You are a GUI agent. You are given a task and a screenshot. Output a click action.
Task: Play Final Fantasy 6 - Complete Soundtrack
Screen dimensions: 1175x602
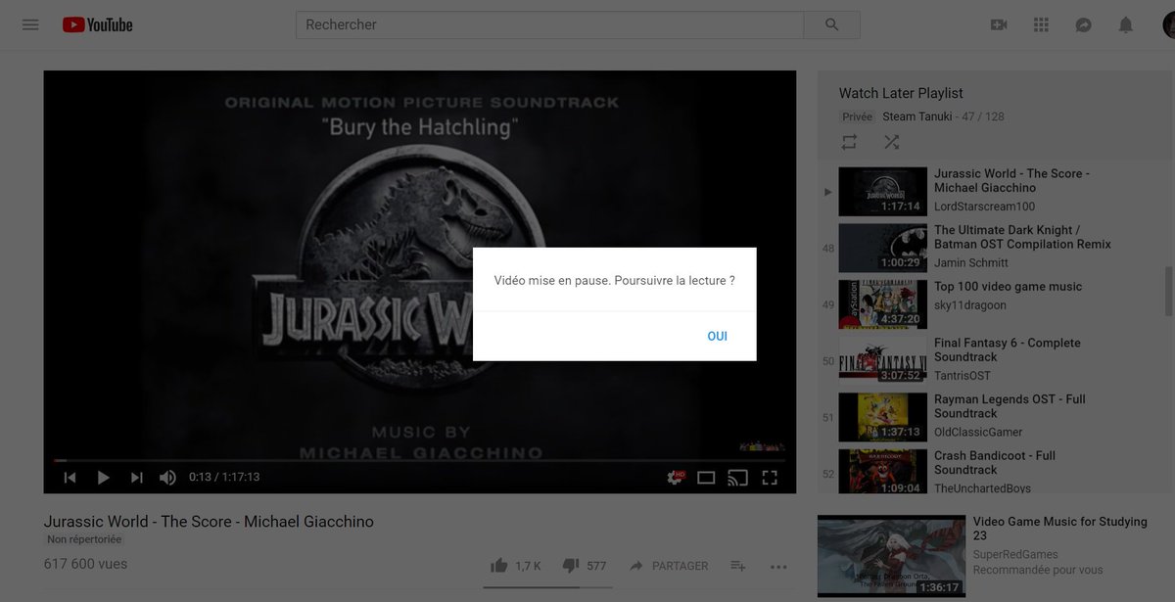(1008, 349)
